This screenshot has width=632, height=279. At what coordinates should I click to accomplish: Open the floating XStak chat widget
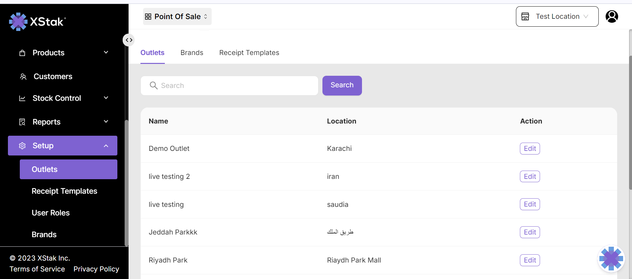[x=611, y=259]
